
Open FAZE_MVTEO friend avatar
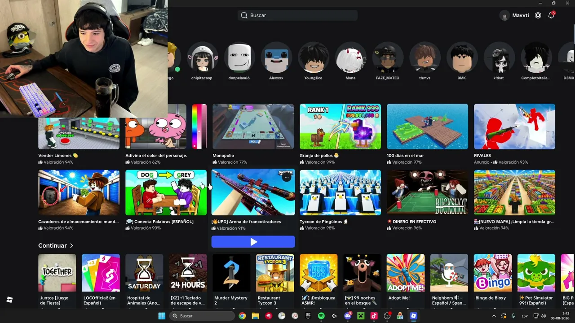tap(387, 57)
